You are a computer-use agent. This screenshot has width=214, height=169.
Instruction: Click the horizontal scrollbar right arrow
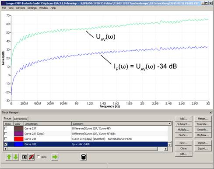166,149
